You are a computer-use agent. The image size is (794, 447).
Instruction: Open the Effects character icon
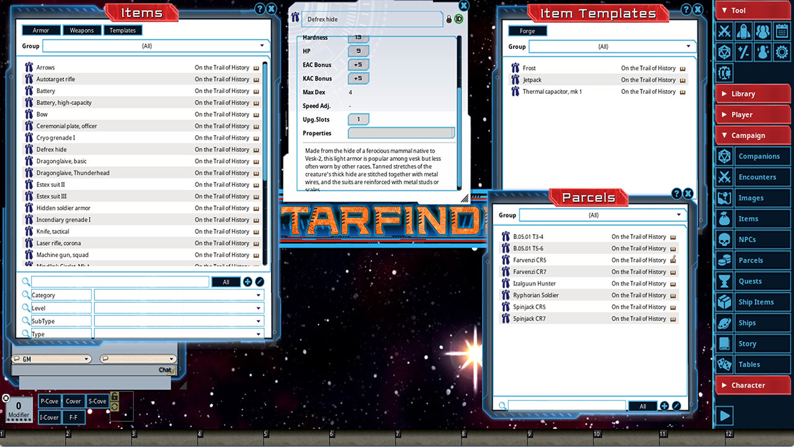click(x=762, y=52)
